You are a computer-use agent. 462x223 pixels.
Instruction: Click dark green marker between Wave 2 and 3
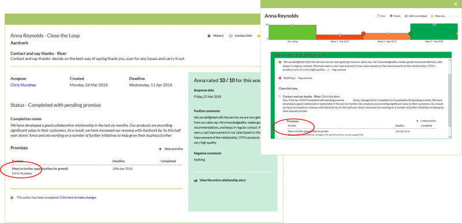tap(411, 34)
